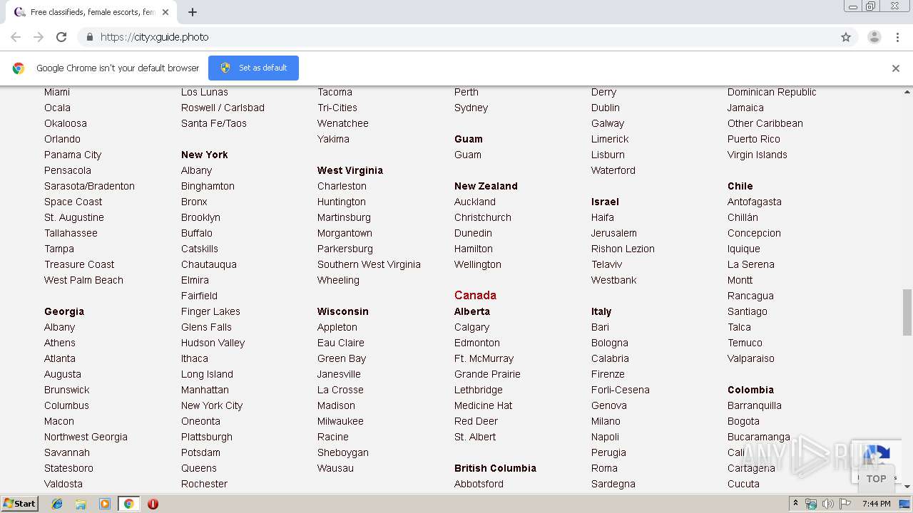Image resolution: width=913 pixels, height=513 pixels.
Task: Dismiss the default browser notification bar
Action: (896, 68)
